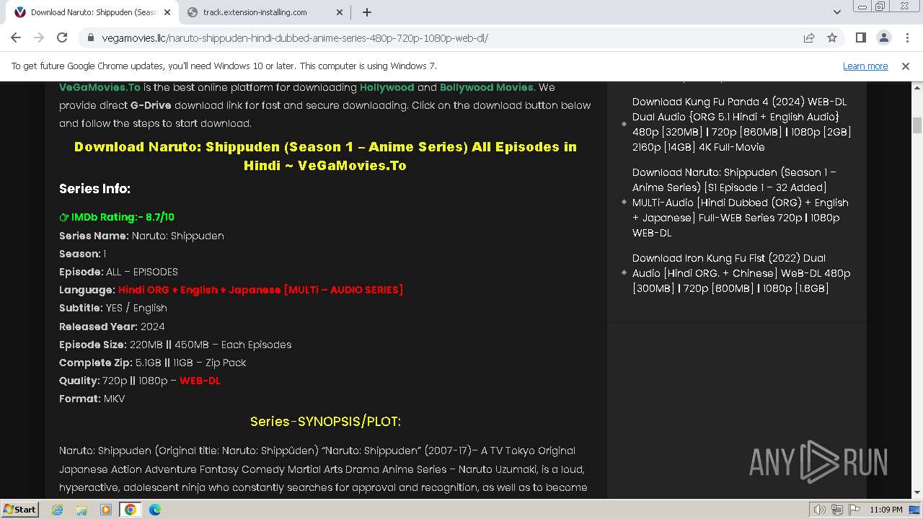Screen dimensions: 923x519
Task: Open volume control in system tray
Action: pyautogui.click(x=820, y=510)
